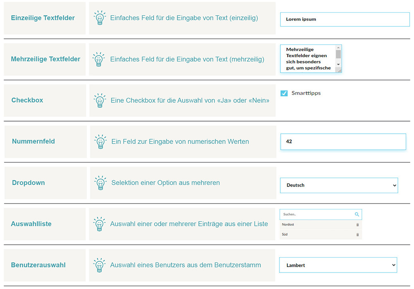Screen dimensions: 414x289
Task: Click the textarea scrollbar down arrow
Action: tap(338, 65)
